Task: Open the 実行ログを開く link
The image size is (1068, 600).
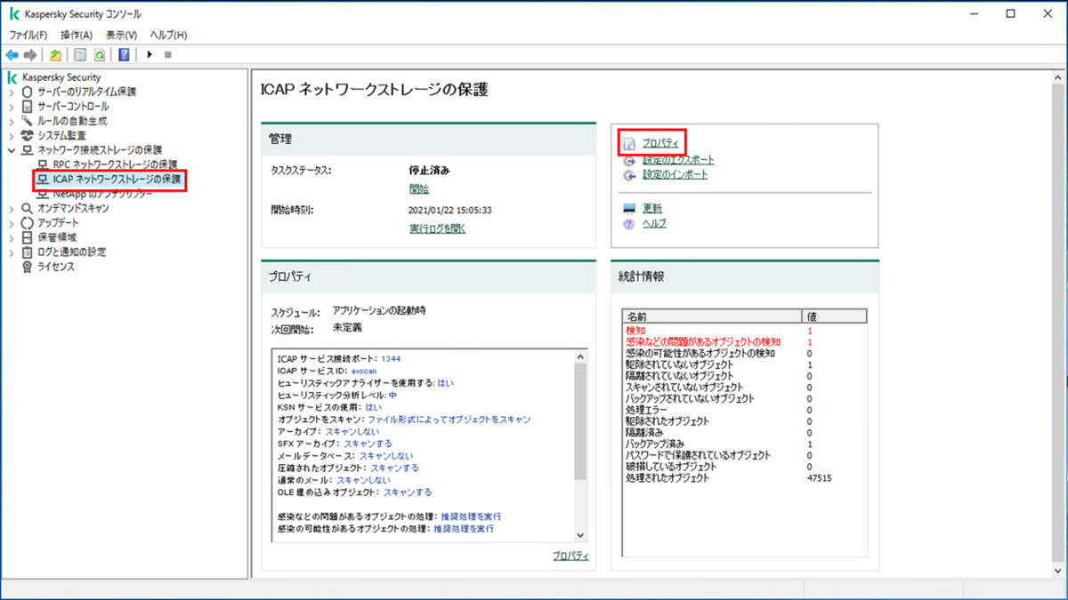Action: (437, 228)
